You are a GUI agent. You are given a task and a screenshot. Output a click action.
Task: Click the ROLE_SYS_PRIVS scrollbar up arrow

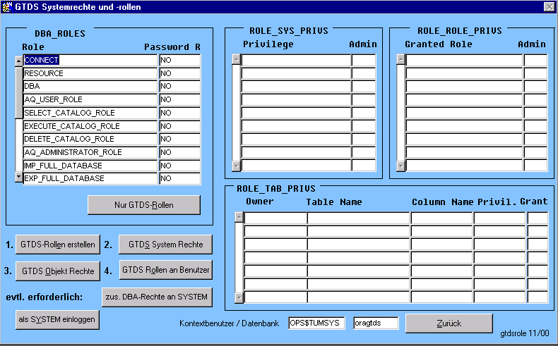click(236, 60)
